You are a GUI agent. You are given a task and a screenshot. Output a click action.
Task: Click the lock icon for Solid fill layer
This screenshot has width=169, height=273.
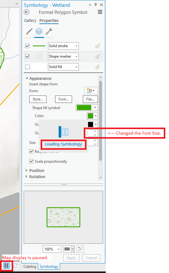98,67
